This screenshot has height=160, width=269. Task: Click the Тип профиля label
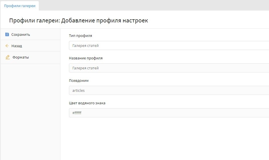[80, 36]
